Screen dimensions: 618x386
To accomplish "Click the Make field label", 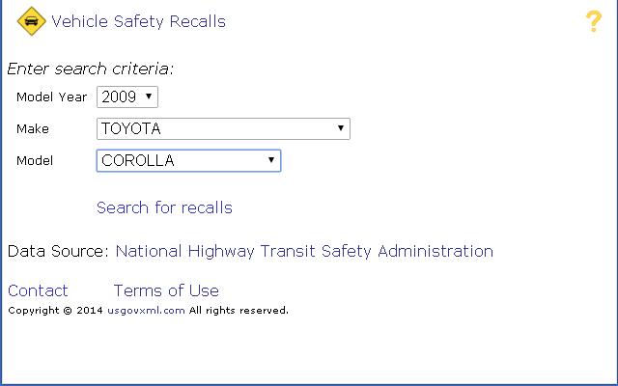I will [x=33, y=129].
